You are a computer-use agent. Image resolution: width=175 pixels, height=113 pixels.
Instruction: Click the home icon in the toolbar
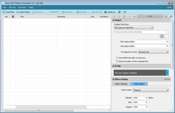pos(119,12)
